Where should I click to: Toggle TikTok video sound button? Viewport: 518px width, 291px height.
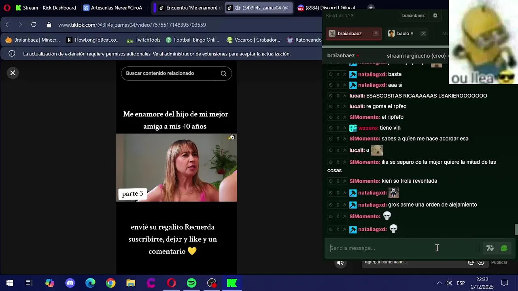tap(340, 263)
